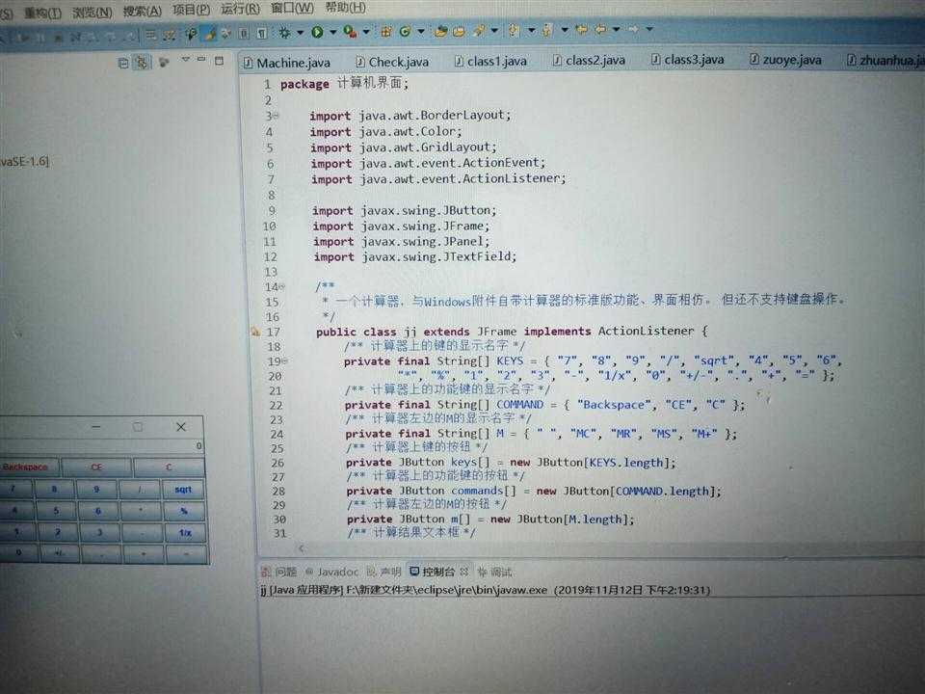The height and width of the screenshot is (694, 925).
Task: Collapse the imports fold at line 3
Action: click(x=277, y=117)
